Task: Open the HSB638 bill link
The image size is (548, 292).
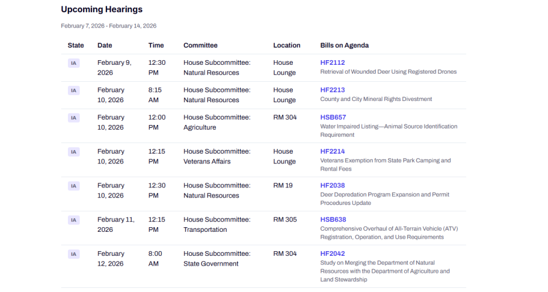Action: 333,220
